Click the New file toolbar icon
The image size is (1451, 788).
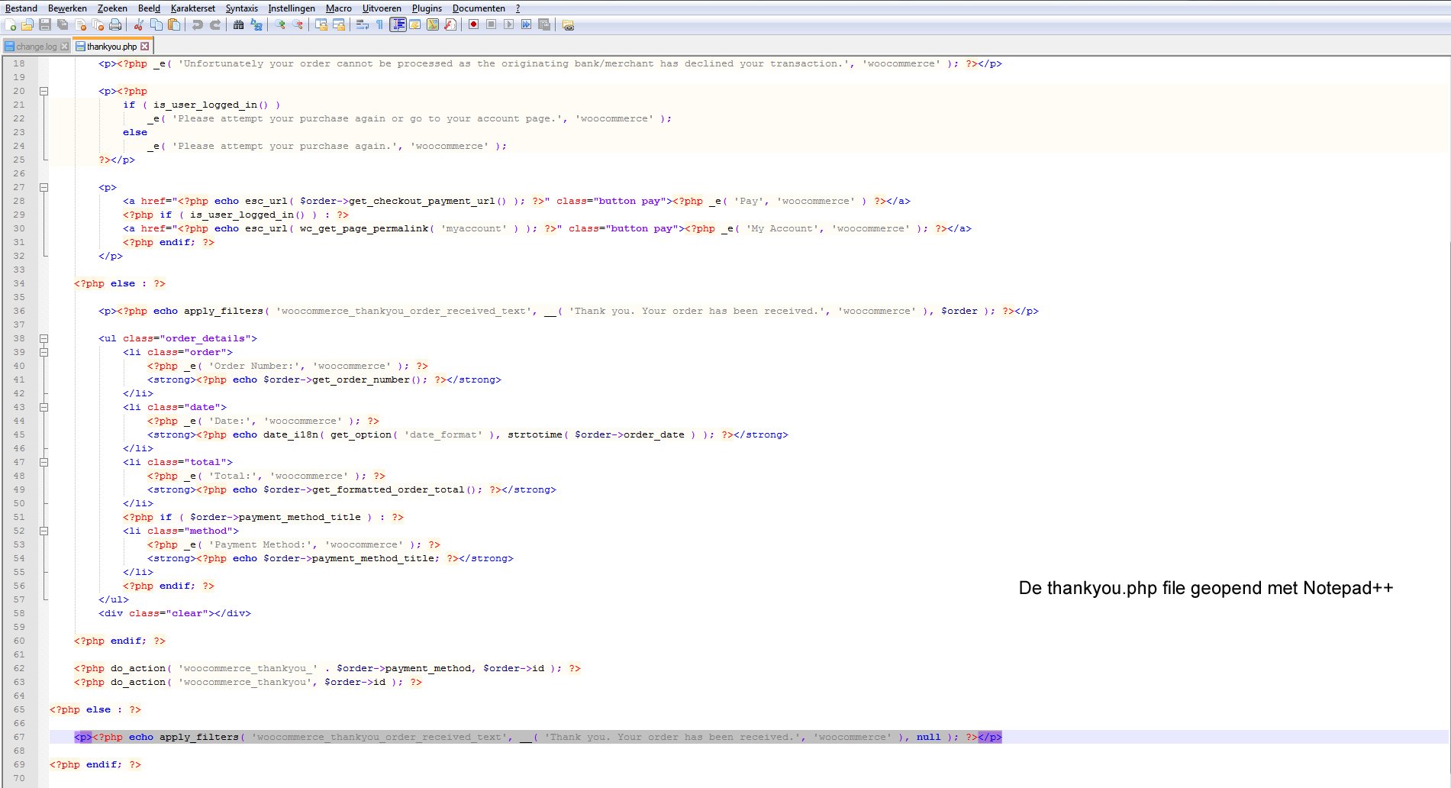tap(10, 24)
